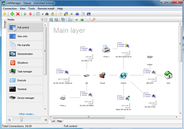Select Terminal mode

(x=25, y=89)
